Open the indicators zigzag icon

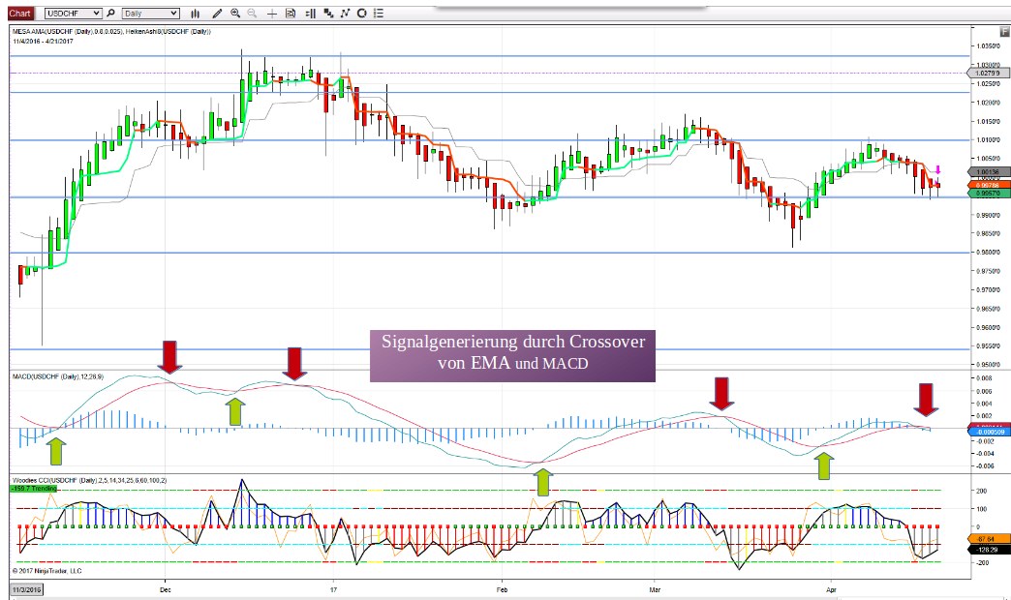click(x=345, y=13)
